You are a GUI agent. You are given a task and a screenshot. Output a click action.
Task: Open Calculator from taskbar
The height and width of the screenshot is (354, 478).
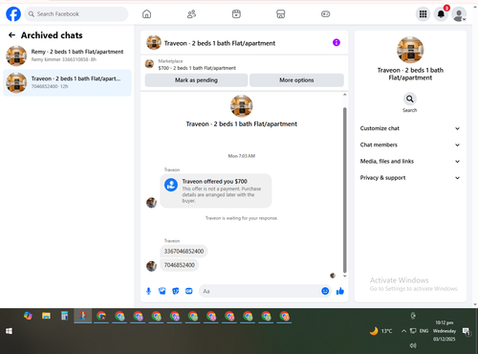(64, 316)
